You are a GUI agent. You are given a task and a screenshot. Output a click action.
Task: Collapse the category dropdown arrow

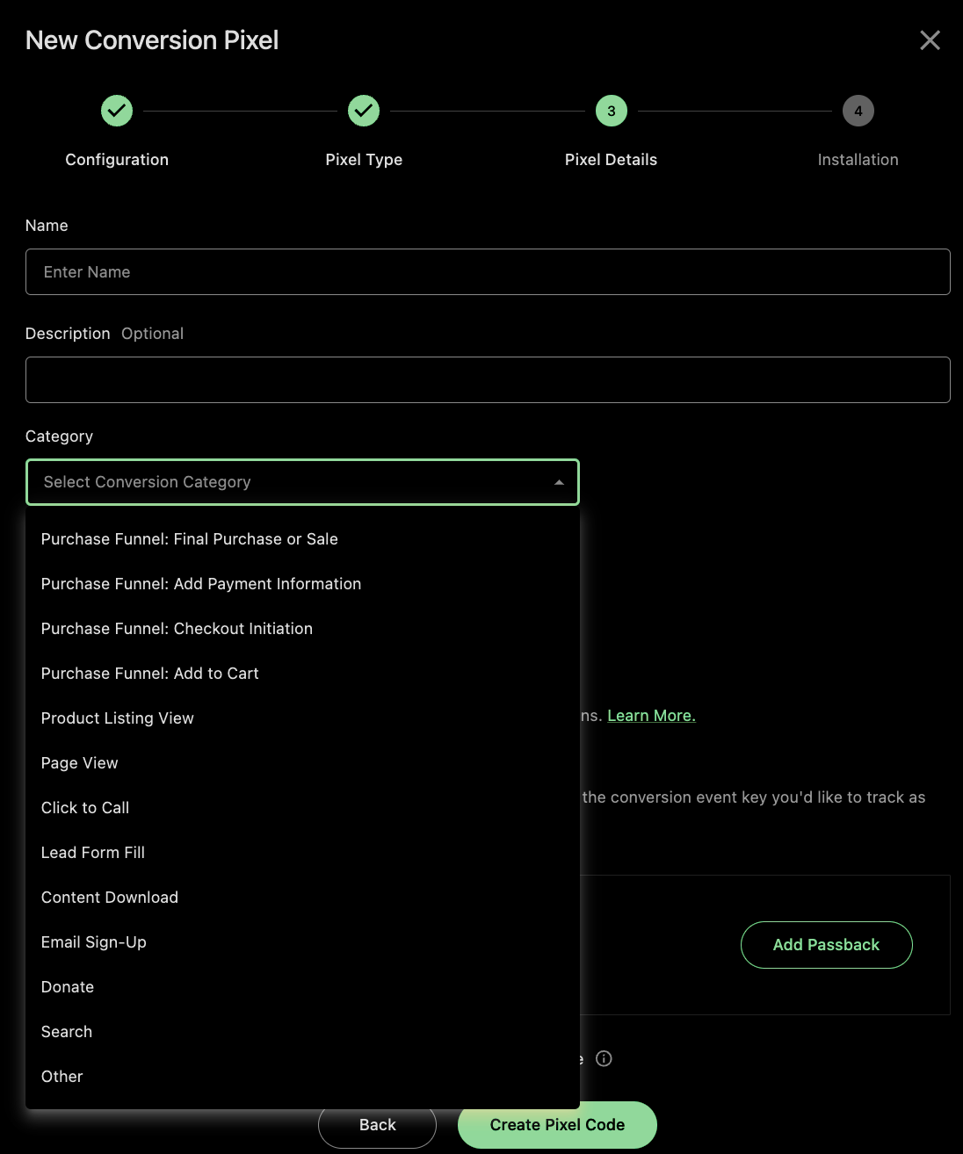559,482
